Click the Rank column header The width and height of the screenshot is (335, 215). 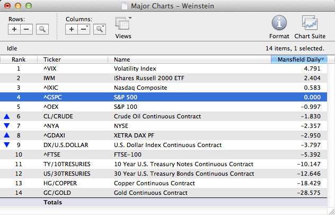tap(19, 59)
